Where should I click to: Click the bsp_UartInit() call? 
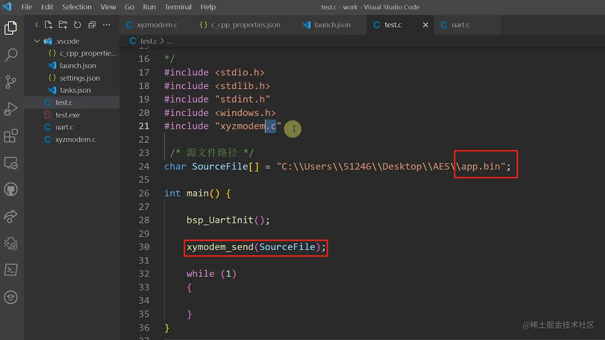(x=228, y=220)
